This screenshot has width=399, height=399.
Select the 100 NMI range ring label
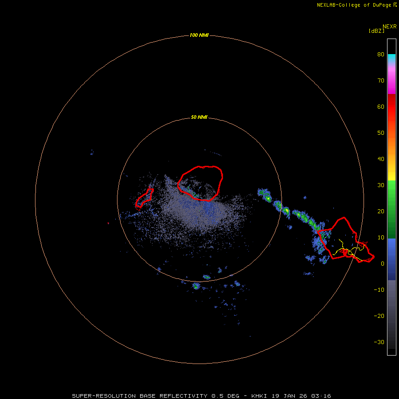(199, 35)
